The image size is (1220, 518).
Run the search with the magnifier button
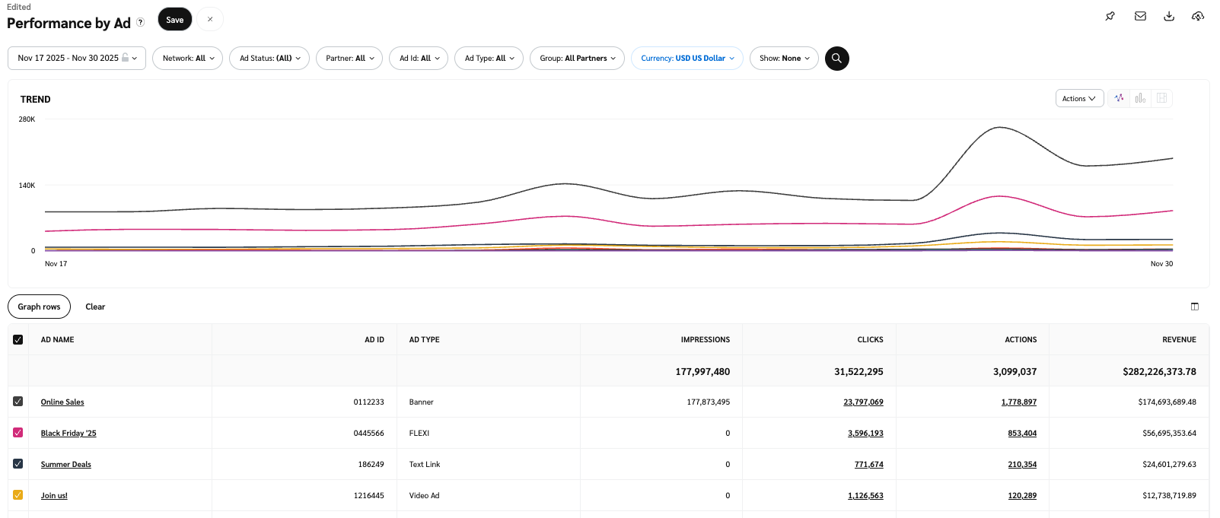tap(836, 59)
